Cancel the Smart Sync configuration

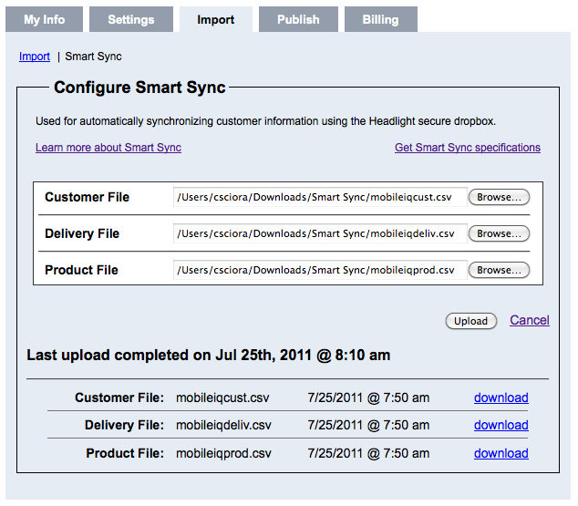click(529, 320)
